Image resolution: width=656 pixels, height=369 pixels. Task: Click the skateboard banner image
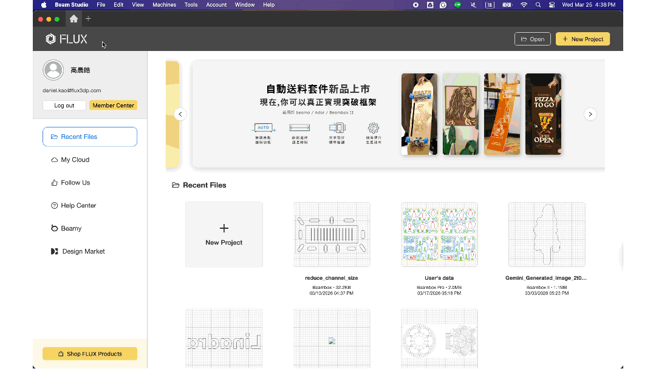(419, 114)
